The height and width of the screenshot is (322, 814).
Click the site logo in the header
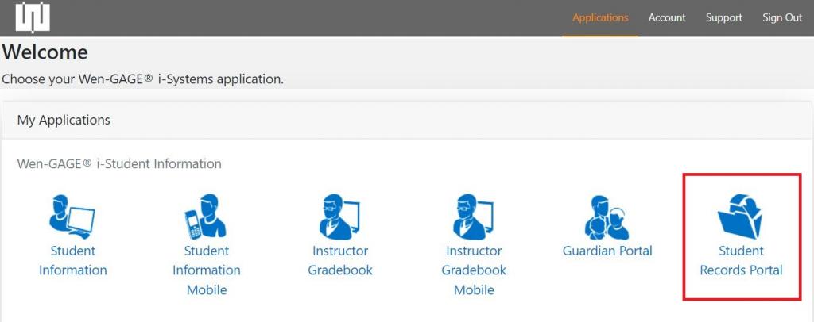pos(33,17)
